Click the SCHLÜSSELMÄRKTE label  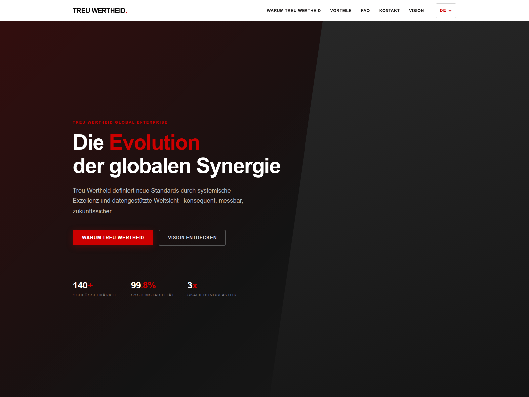click(x=95, y=295)
